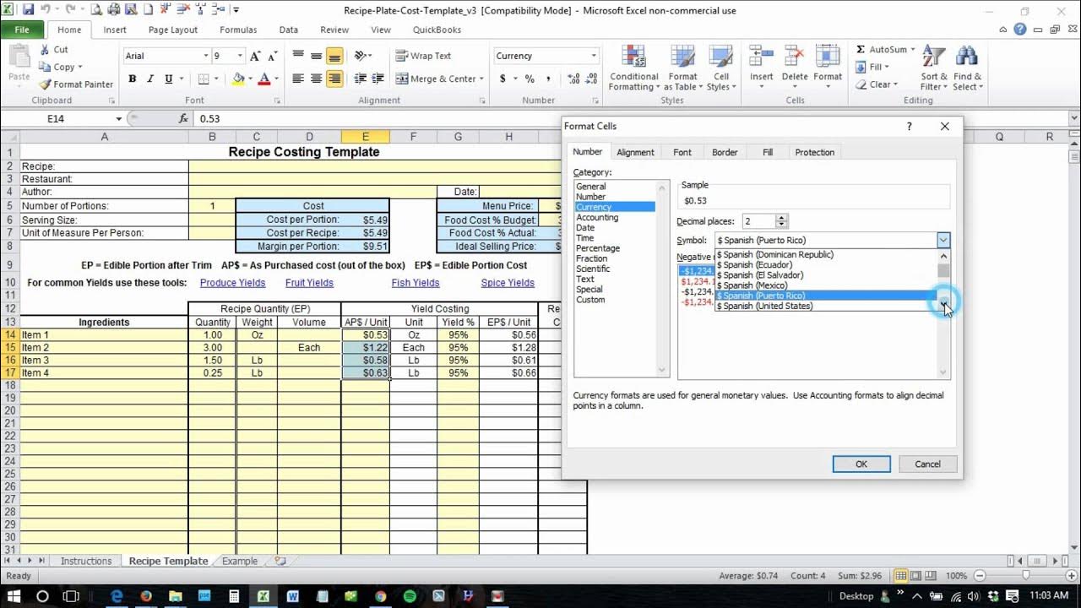The height and width of the screenshot is (608, 1081).
Task: Click Insert cells in the ribbon
Action: [761, 68]
